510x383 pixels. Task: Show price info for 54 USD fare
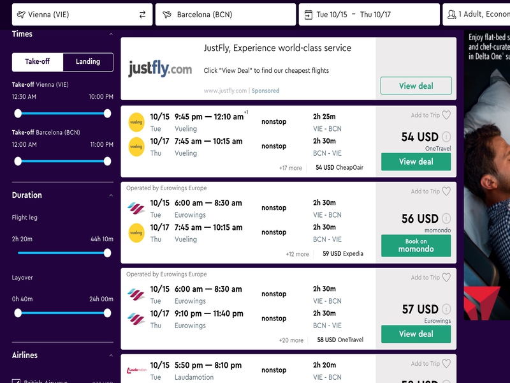(446, 137)
